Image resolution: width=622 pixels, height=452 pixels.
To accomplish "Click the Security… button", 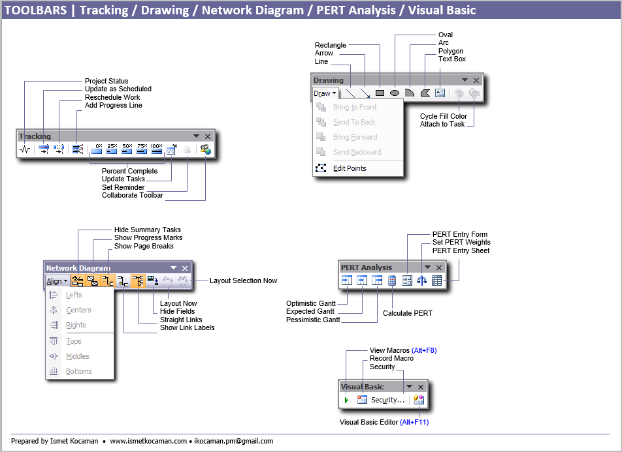I will point(387,400).
